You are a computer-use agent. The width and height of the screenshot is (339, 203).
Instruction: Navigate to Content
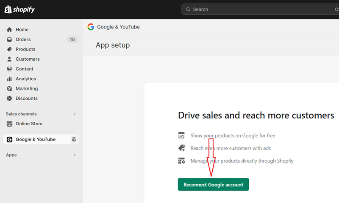(25, 69)
